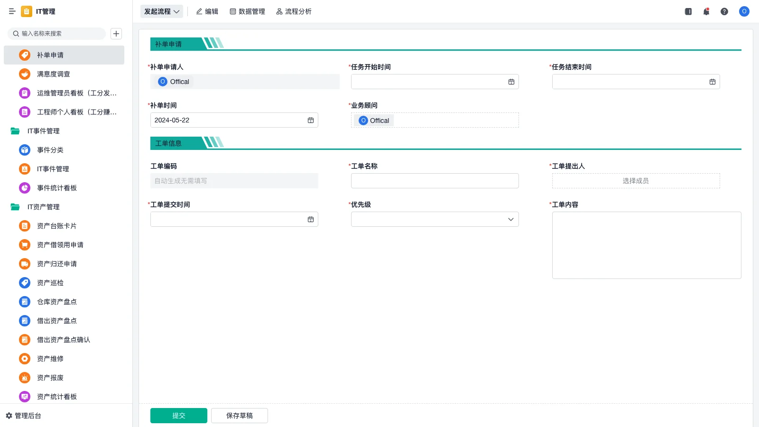Image resolution: width=759 pixels, height=427 pixels.
Task: Focus the sidebar name search box
Action: pyautogui.click(x=56, y=34)
